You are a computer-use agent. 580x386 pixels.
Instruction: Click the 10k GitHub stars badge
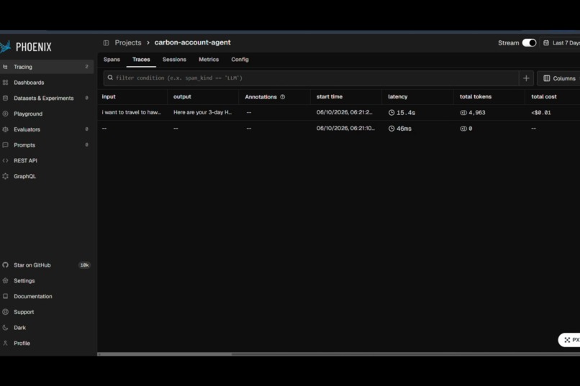pyautogui.click(x=84, y=265)
